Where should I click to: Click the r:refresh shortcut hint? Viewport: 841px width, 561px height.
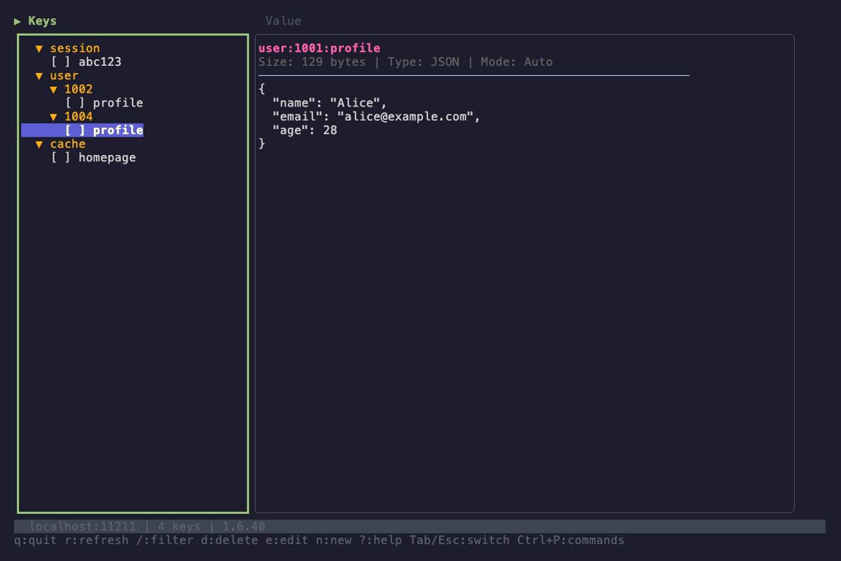97,540
